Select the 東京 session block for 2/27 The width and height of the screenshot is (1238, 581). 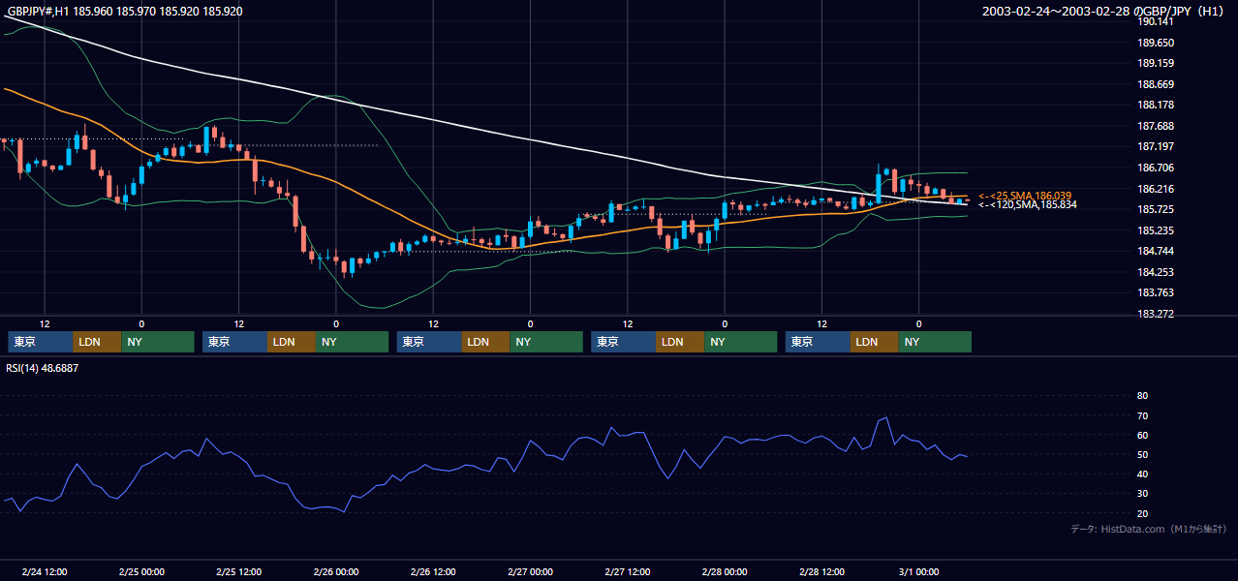click(624, 342)
